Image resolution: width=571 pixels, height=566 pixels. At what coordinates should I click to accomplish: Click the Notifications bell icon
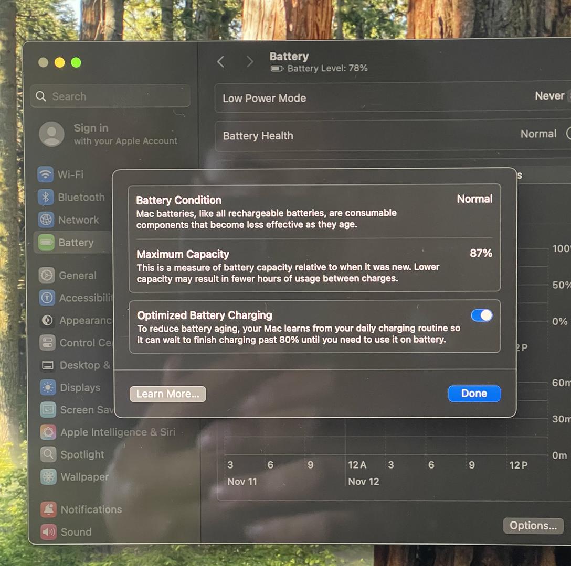[48, 509]
